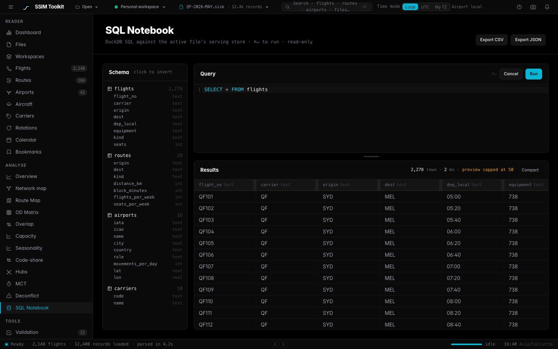Click in the search box at top
This screenshot has height=349, width=558.
327,7
